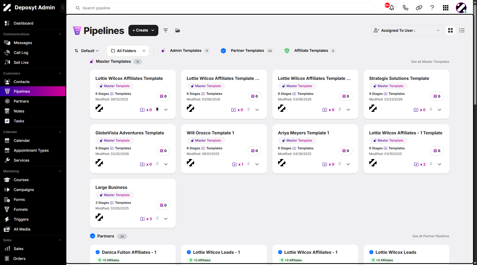Click the Triggers lightning icon in sidebar
This screenshot has width=477, height=265.
(x=7, y=219)
